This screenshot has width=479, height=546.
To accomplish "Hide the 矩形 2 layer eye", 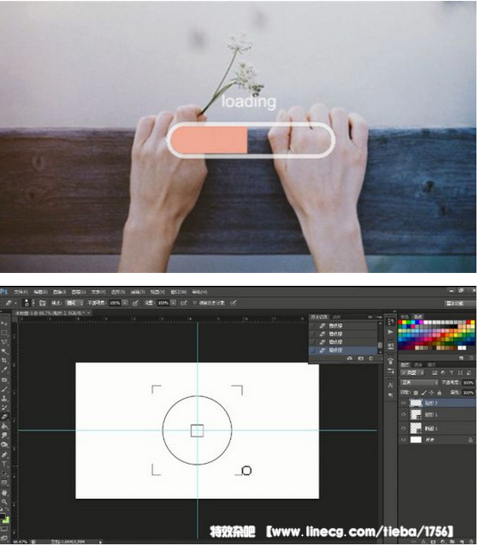I will 404,403.
